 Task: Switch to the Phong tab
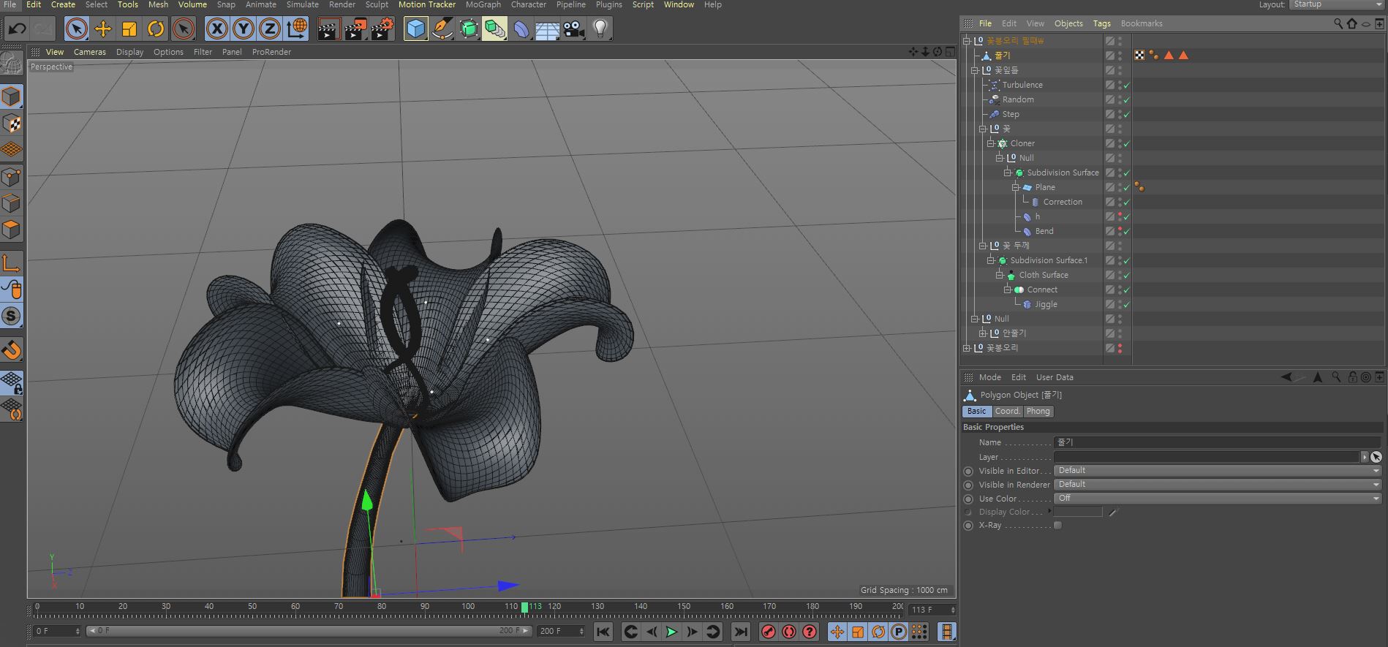coord(1038,412)
